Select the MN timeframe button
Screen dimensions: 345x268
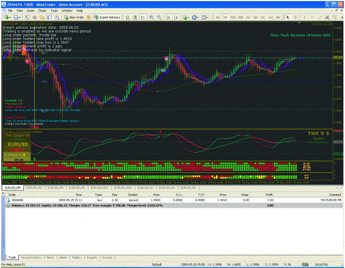tap(278, 17)
